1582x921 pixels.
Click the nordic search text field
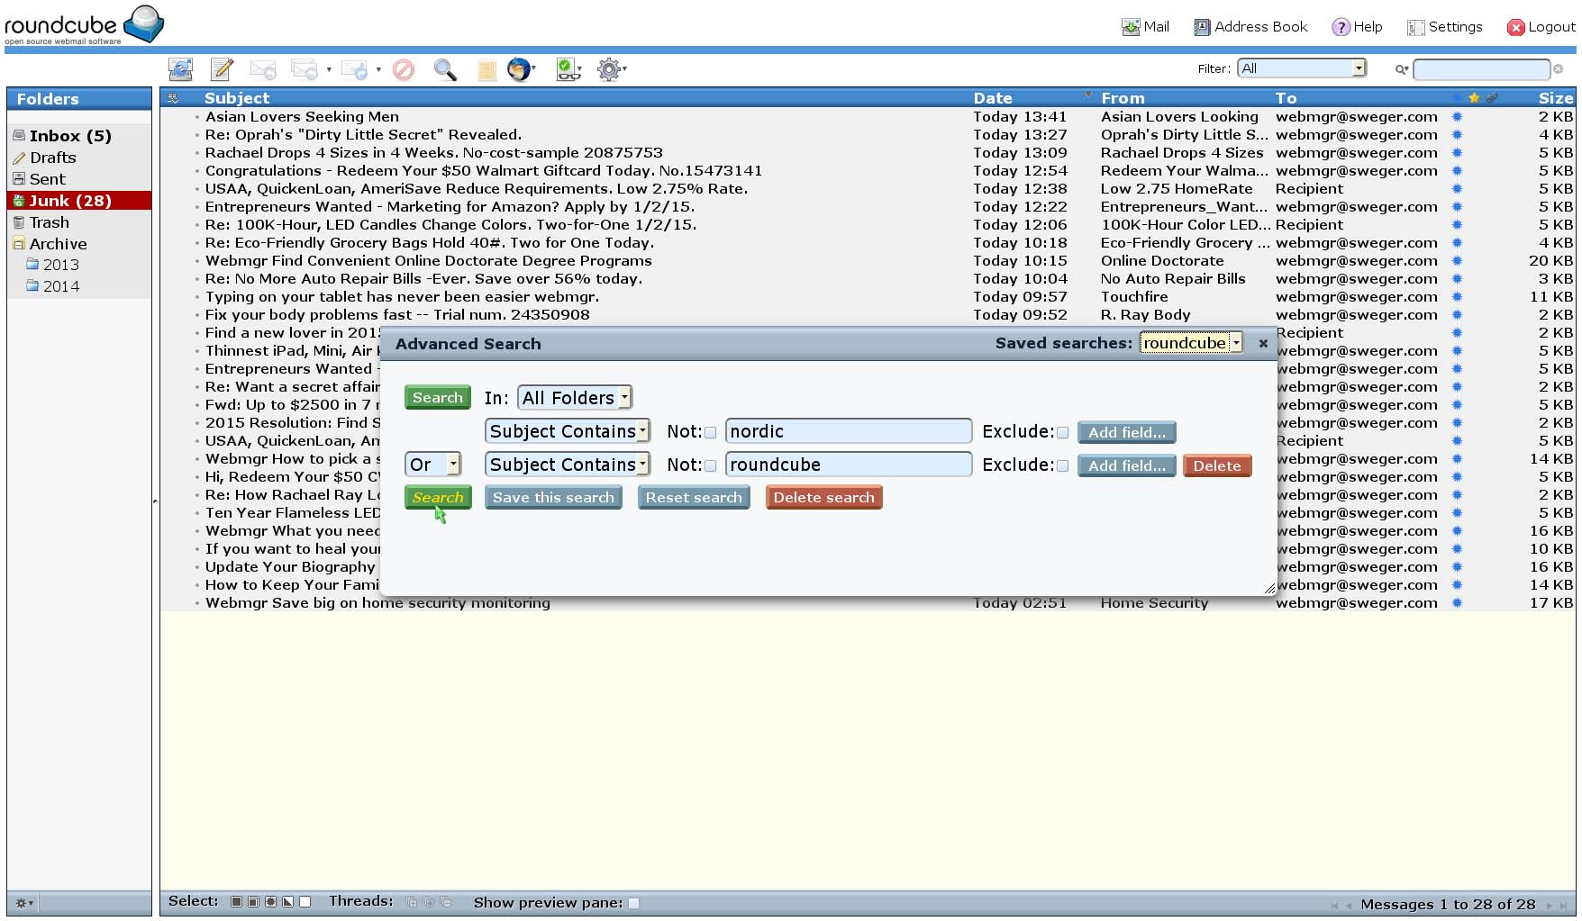click(849, 431)
